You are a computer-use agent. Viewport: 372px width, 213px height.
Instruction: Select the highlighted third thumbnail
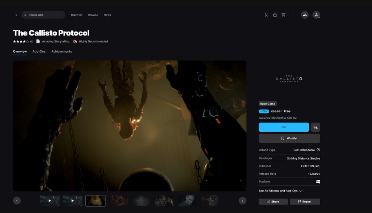(x=96, y=201)
